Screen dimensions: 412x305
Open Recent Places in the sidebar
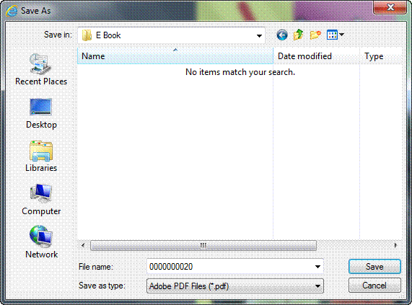(41, 69)
